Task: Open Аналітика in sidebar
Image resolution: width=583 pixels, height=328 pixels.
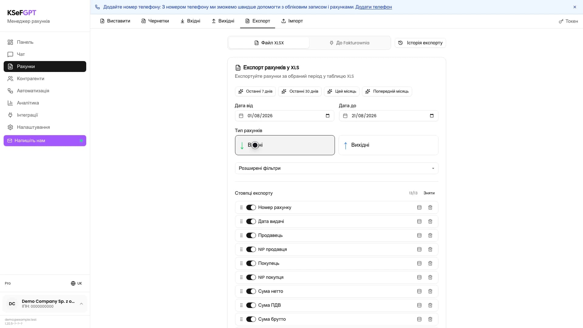Action: (x=45, y=103)
